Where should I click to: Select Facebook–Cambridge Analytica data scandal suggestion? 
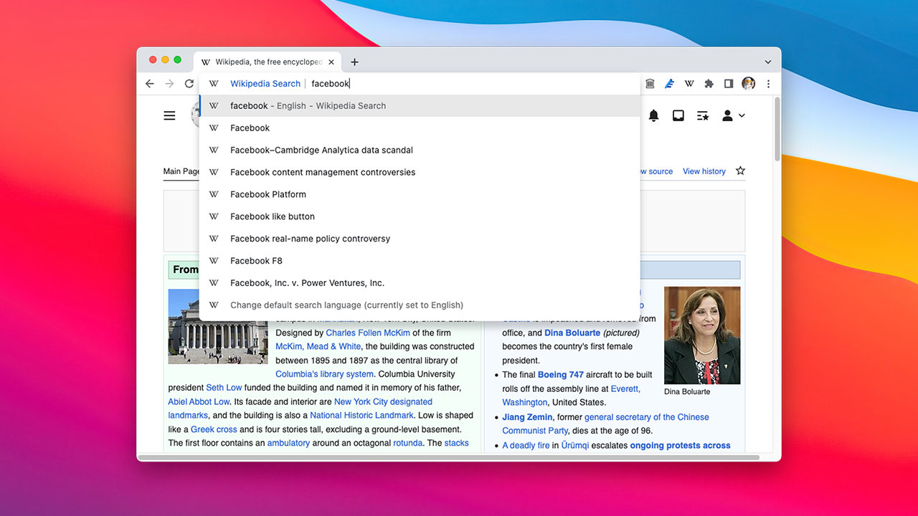click(420, 150)
